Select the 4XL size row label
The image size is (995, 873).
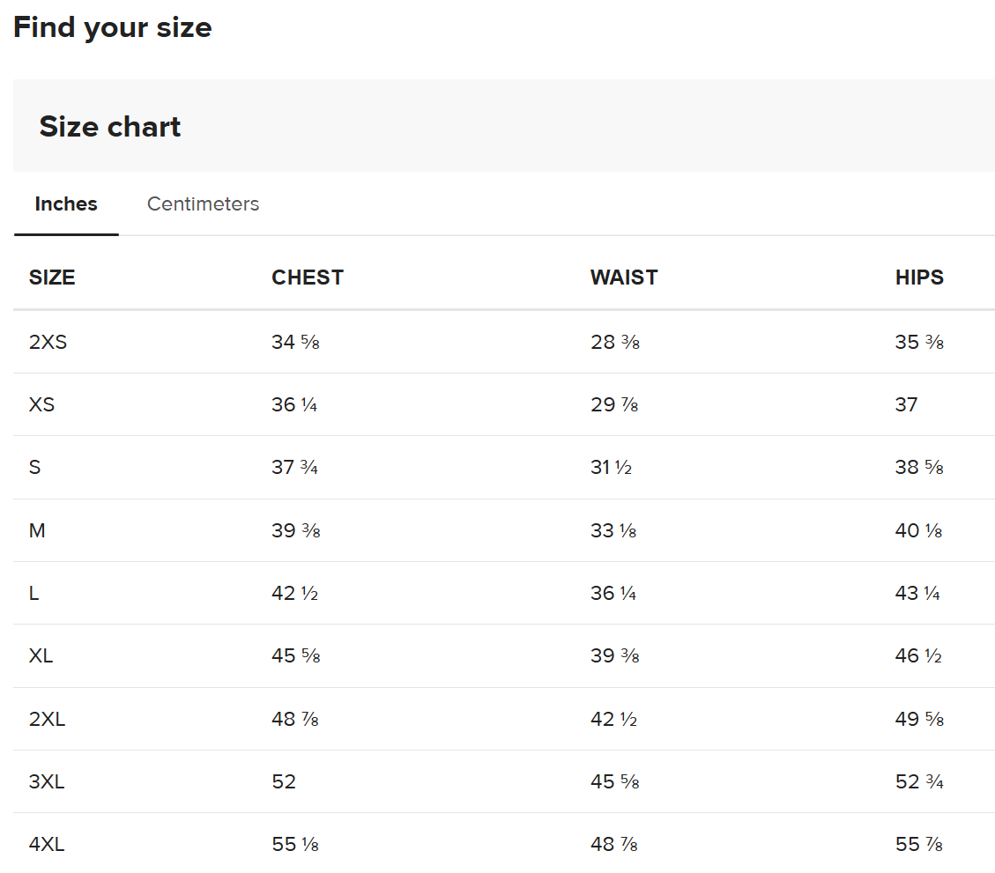coord(47,845)
